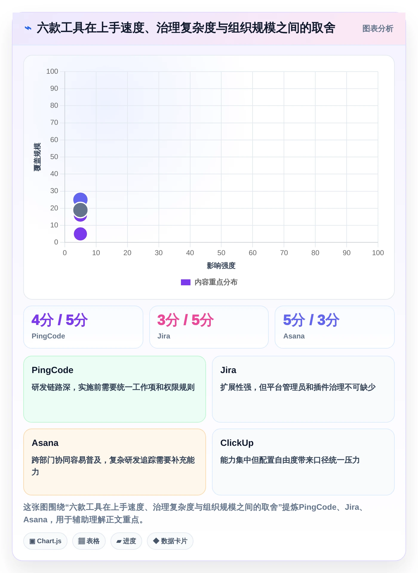Click the 内容重点分布 legend label

[216, 282]
